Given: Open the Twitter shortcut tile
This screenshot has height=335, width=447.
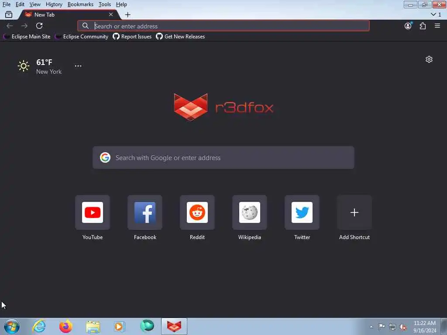Looking at the screenshot, I should pos(302,212).
